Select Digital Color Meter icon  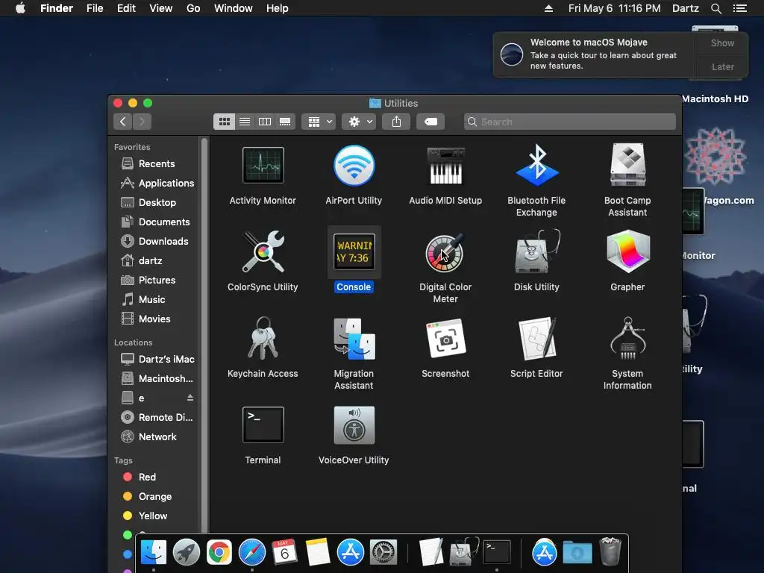(x=445, y=252)
